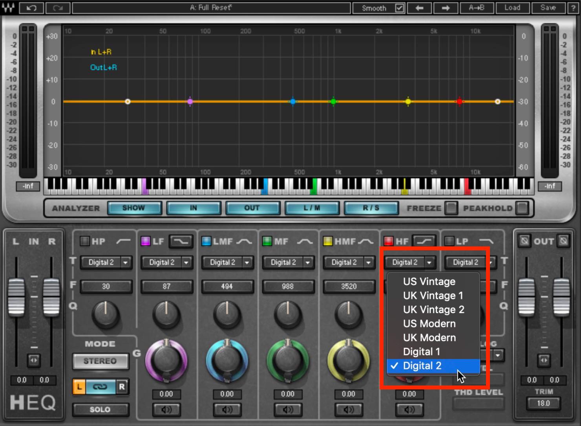
Task: Select the LF low shelf filter shape icon
Action: click(181, 241)
